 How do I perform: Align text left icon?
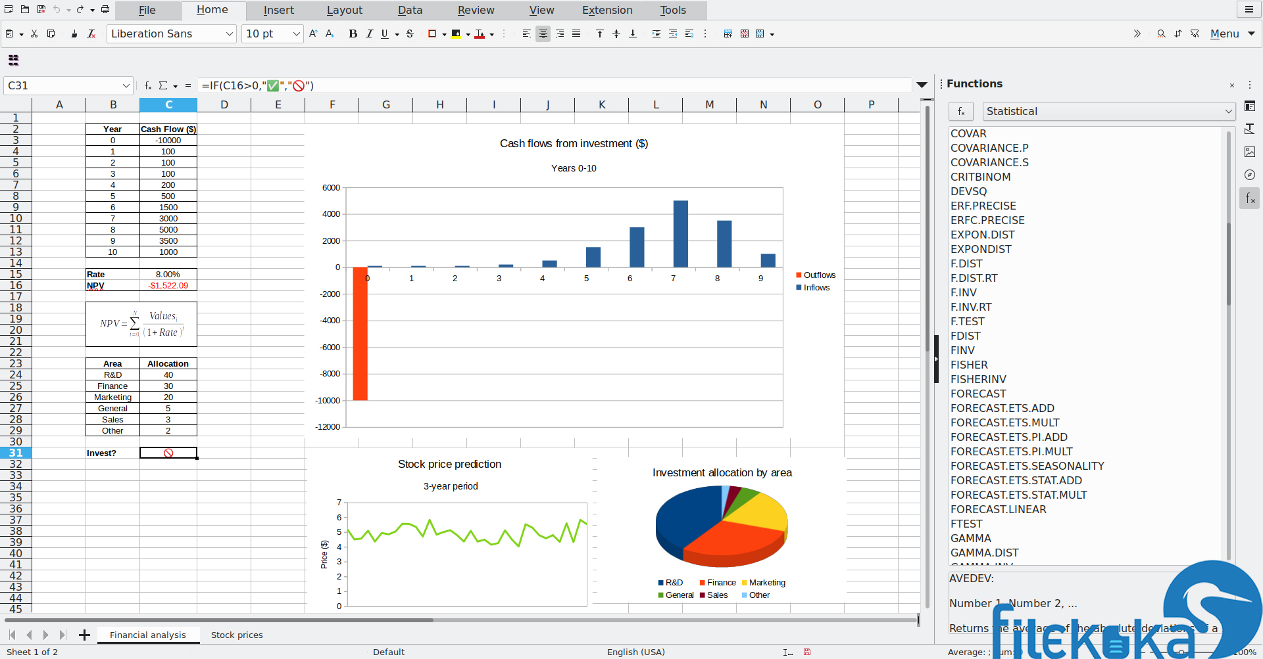[526, 34]
